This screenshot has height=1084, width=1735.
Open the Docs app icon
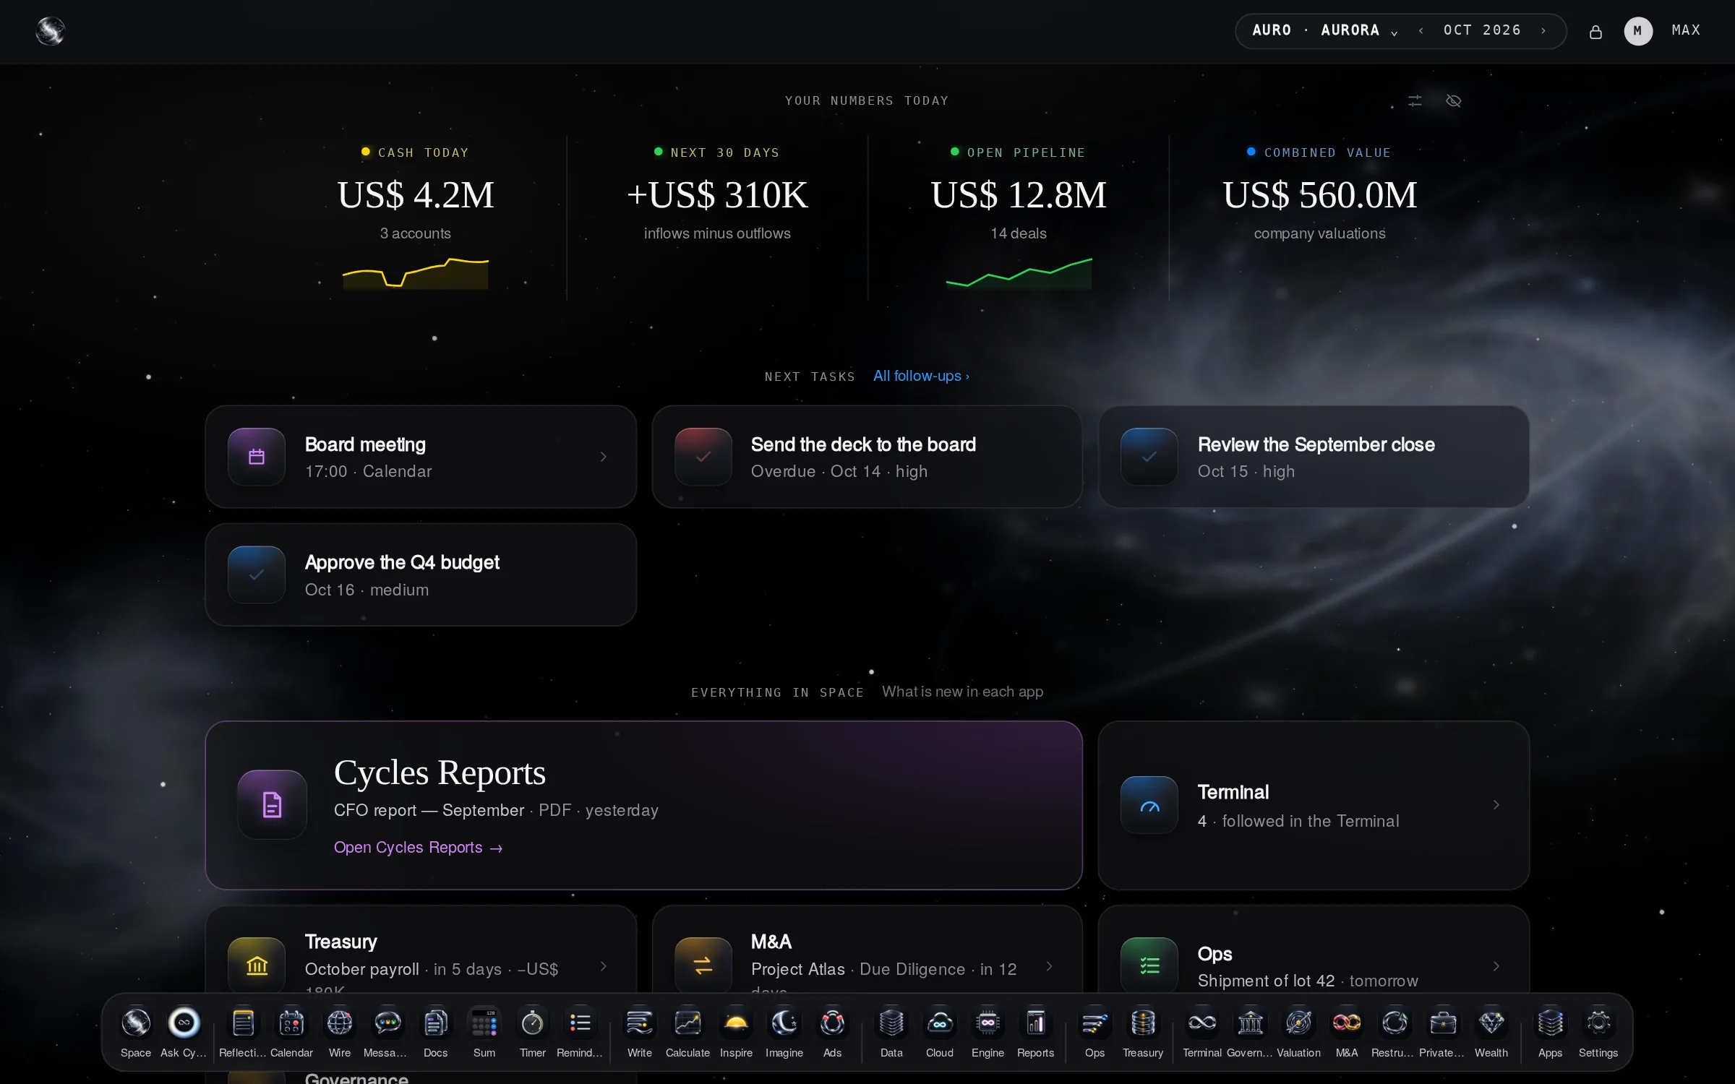[435, 1023]
